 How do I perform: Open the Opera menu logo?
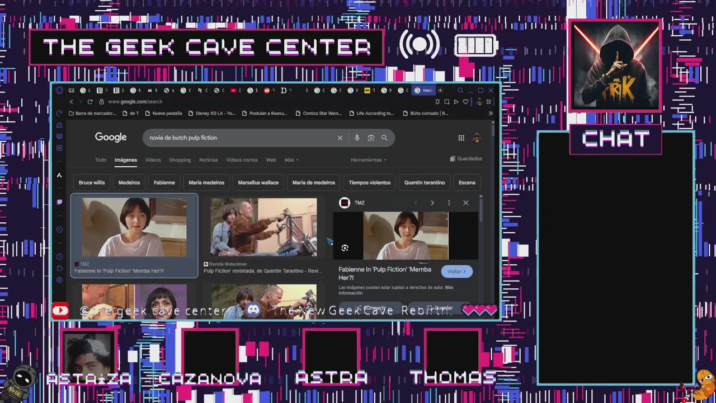(59, 90)
